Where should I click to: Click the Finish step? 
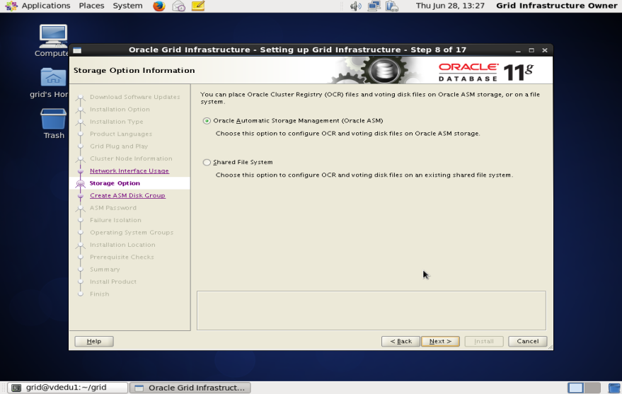pos(99,294)
